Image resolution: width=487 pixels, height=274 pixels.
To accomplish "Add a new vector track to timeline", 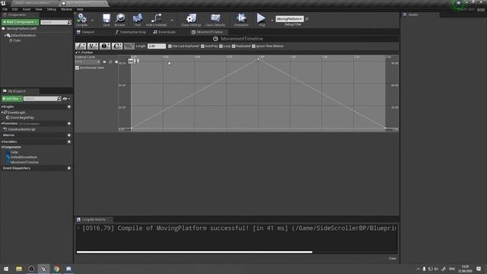I will pyautogui.click(x=93, y=46).
